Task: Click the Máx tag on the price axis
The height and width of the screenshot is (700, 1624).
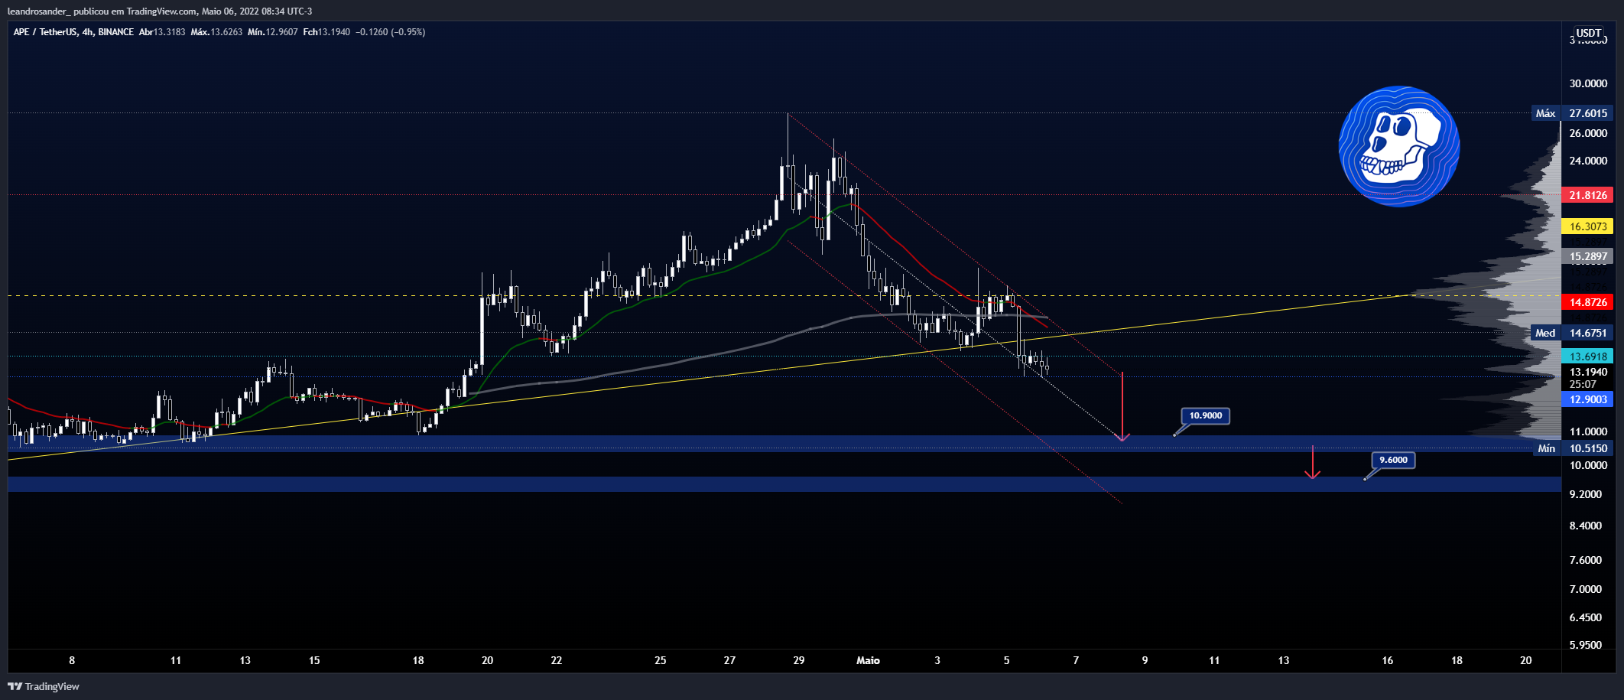Action: click(x=1545, y=113)
